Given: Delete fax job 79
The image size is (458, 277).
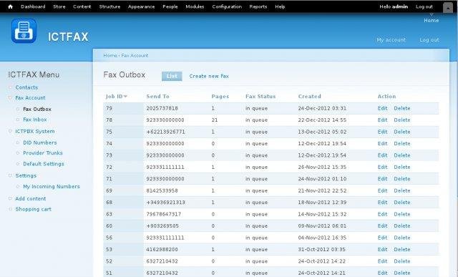Looking at the screenshot, I should [x=402, y=108].
